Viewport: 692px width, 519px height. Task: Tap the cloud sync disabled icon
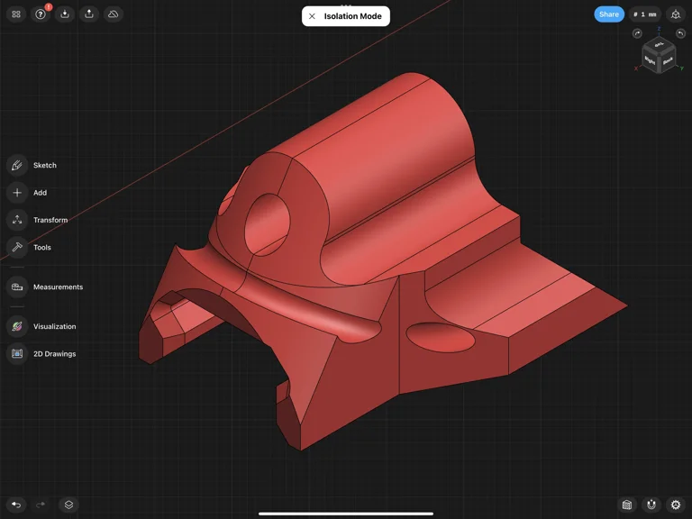coord(113,14)
